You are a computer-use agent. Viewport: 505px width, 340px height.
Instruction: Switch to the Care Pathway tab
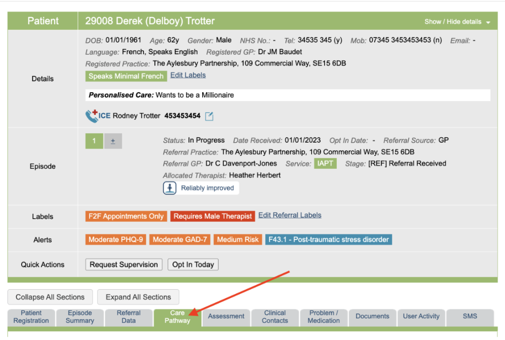point(177,317)
